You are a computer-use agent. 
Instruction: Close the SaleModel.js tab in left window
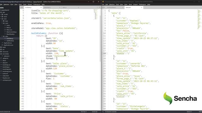pos(60,8)
